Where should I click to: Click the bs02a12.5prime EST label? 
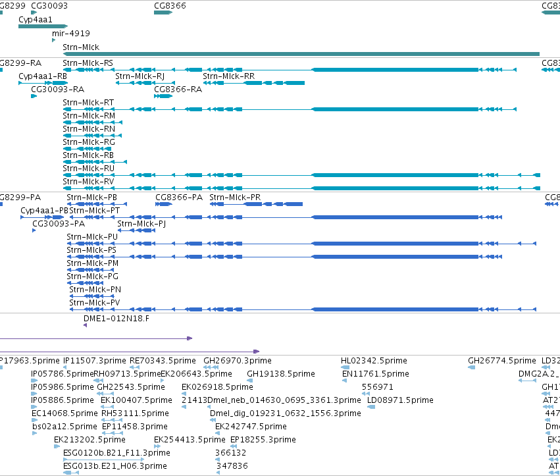coord(64,427)
